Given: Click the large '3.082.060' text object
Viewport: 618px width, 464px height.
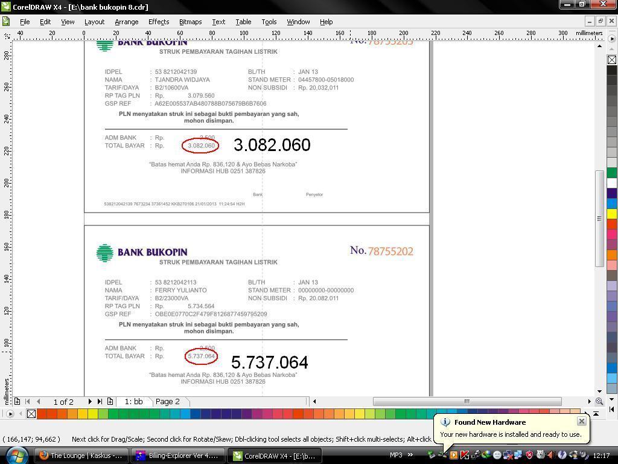Looking at the screenshot, I should coord(272,145).
